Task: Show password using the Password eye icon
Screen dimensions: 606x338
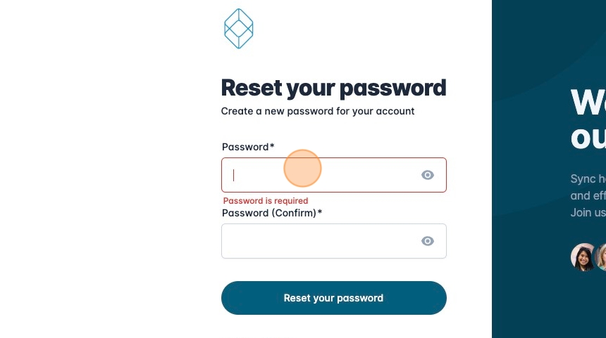Action: coord(428,175)
